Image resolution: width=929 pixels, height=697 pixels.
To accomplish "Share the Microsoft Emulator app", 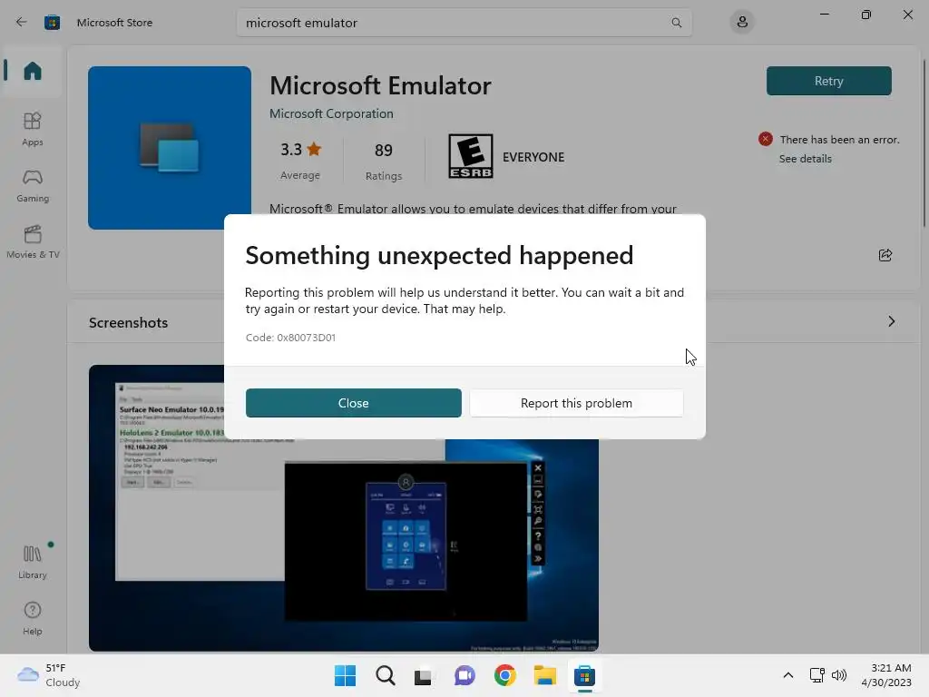I will (885, 255).
